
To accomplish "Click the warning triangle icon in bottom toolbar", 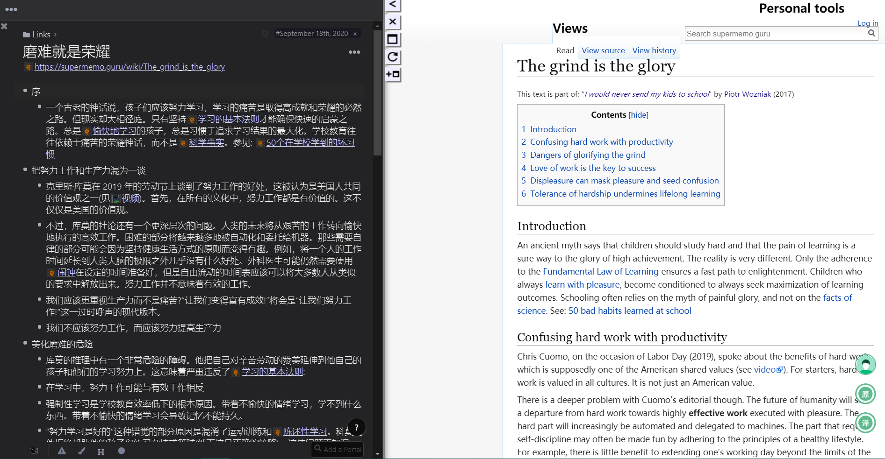I will (62, 451).
